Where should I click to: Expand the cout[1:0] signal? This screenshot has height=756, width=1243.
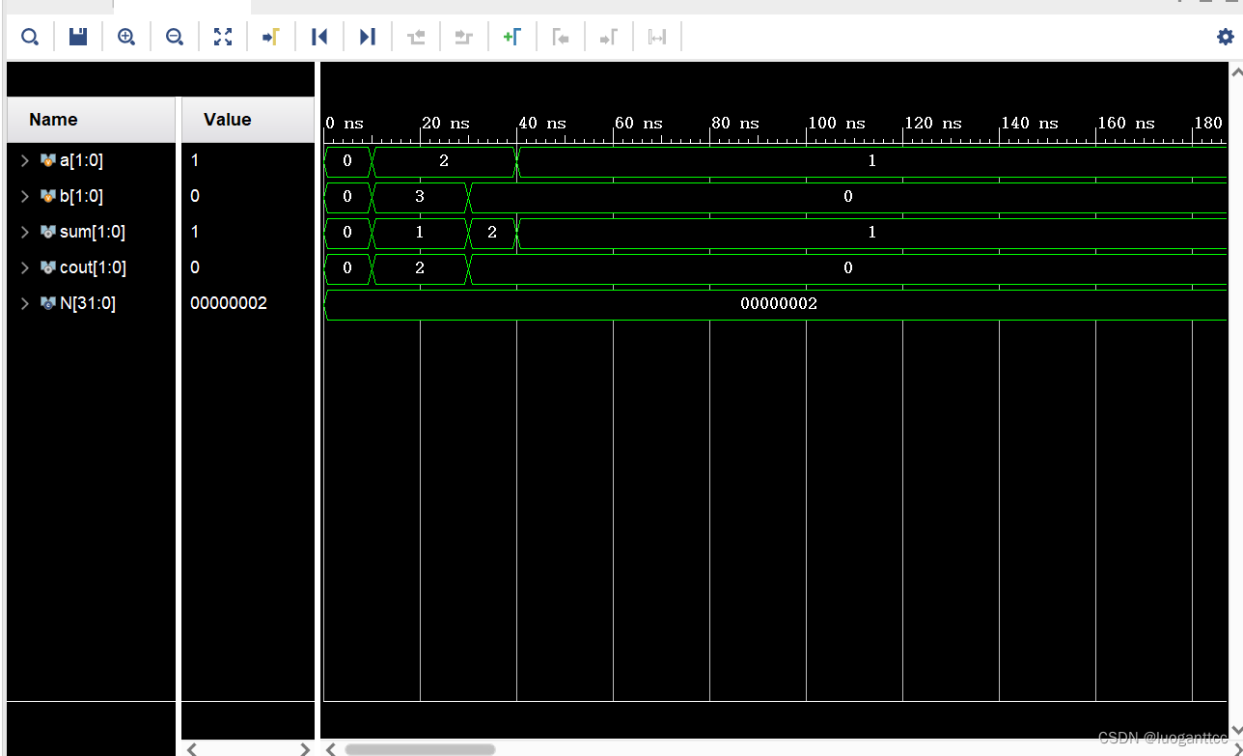24,267
